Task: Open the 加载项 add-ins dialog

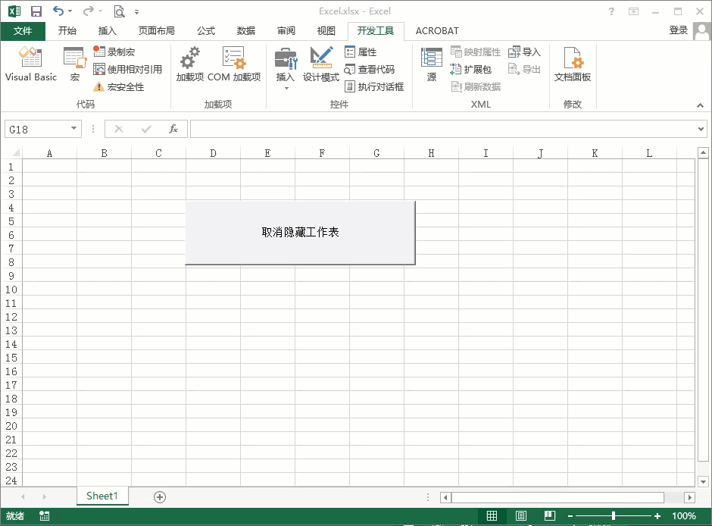Action: [190, 64]
